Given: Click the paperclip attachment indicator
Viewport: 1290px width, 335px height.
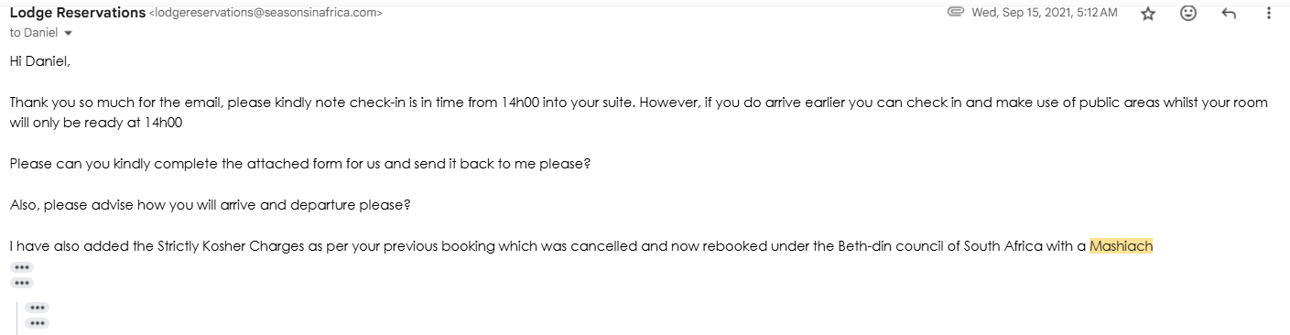Looking at the screenshot, I should [x=956, y=13].
